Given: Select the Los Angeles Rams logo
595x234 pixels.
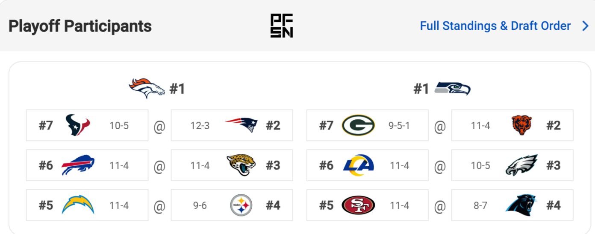Looking at the screenshot, I should (x=358, y=165).
